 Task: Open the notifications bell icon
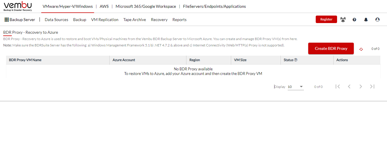pyautogui.click(x=366, y=20)
